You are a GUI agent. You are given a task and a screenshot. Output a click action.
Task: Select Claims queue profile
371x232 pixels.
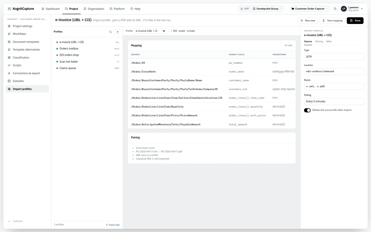click(87, 68)
